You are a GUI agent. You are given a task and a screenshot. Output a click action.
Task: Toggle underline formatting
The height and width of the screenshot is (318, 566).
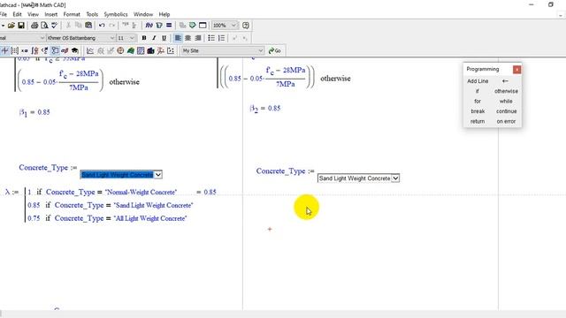coord(164,38)
